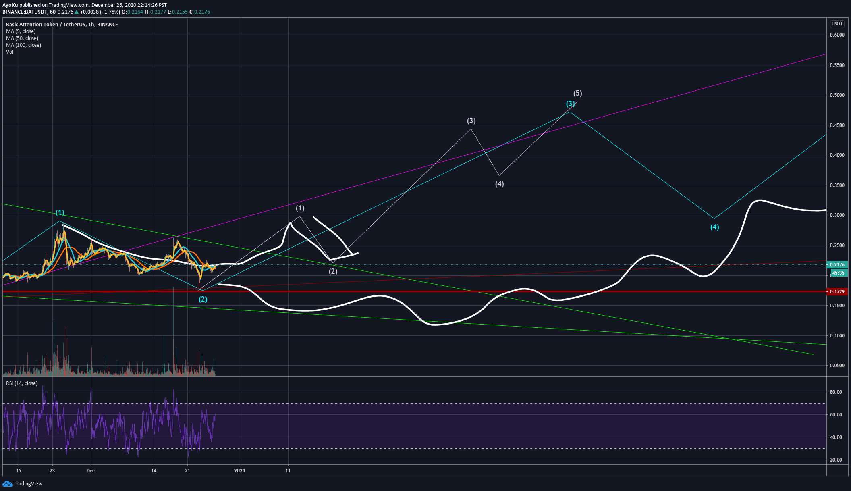Click the AyoKu author name

pyautogui.click(x=10, y=5)
